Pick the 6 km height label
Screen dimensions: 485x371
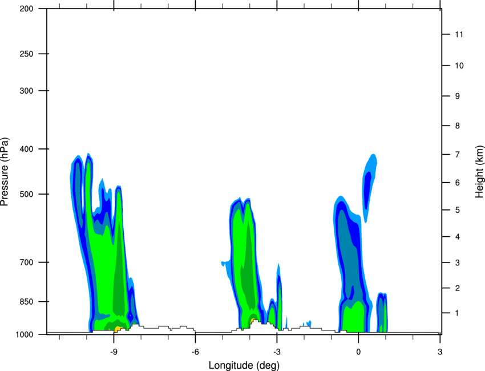click(457, 183)
